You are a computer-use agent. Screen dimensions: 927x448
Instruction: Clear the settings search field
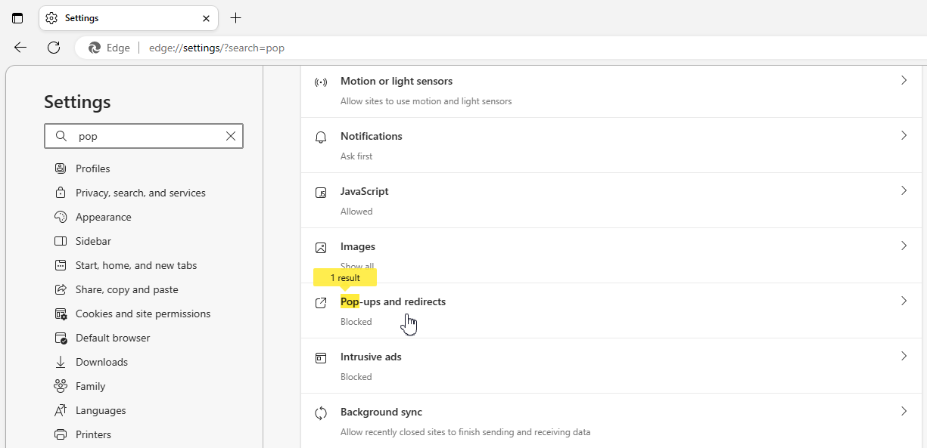pyautogui.click(x=231, y=136)
